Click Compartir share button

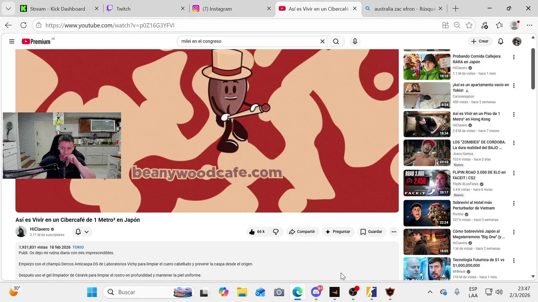[302, 232]
